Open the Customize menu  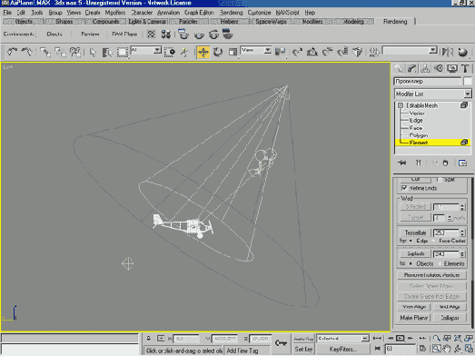(x=259, y=13)
